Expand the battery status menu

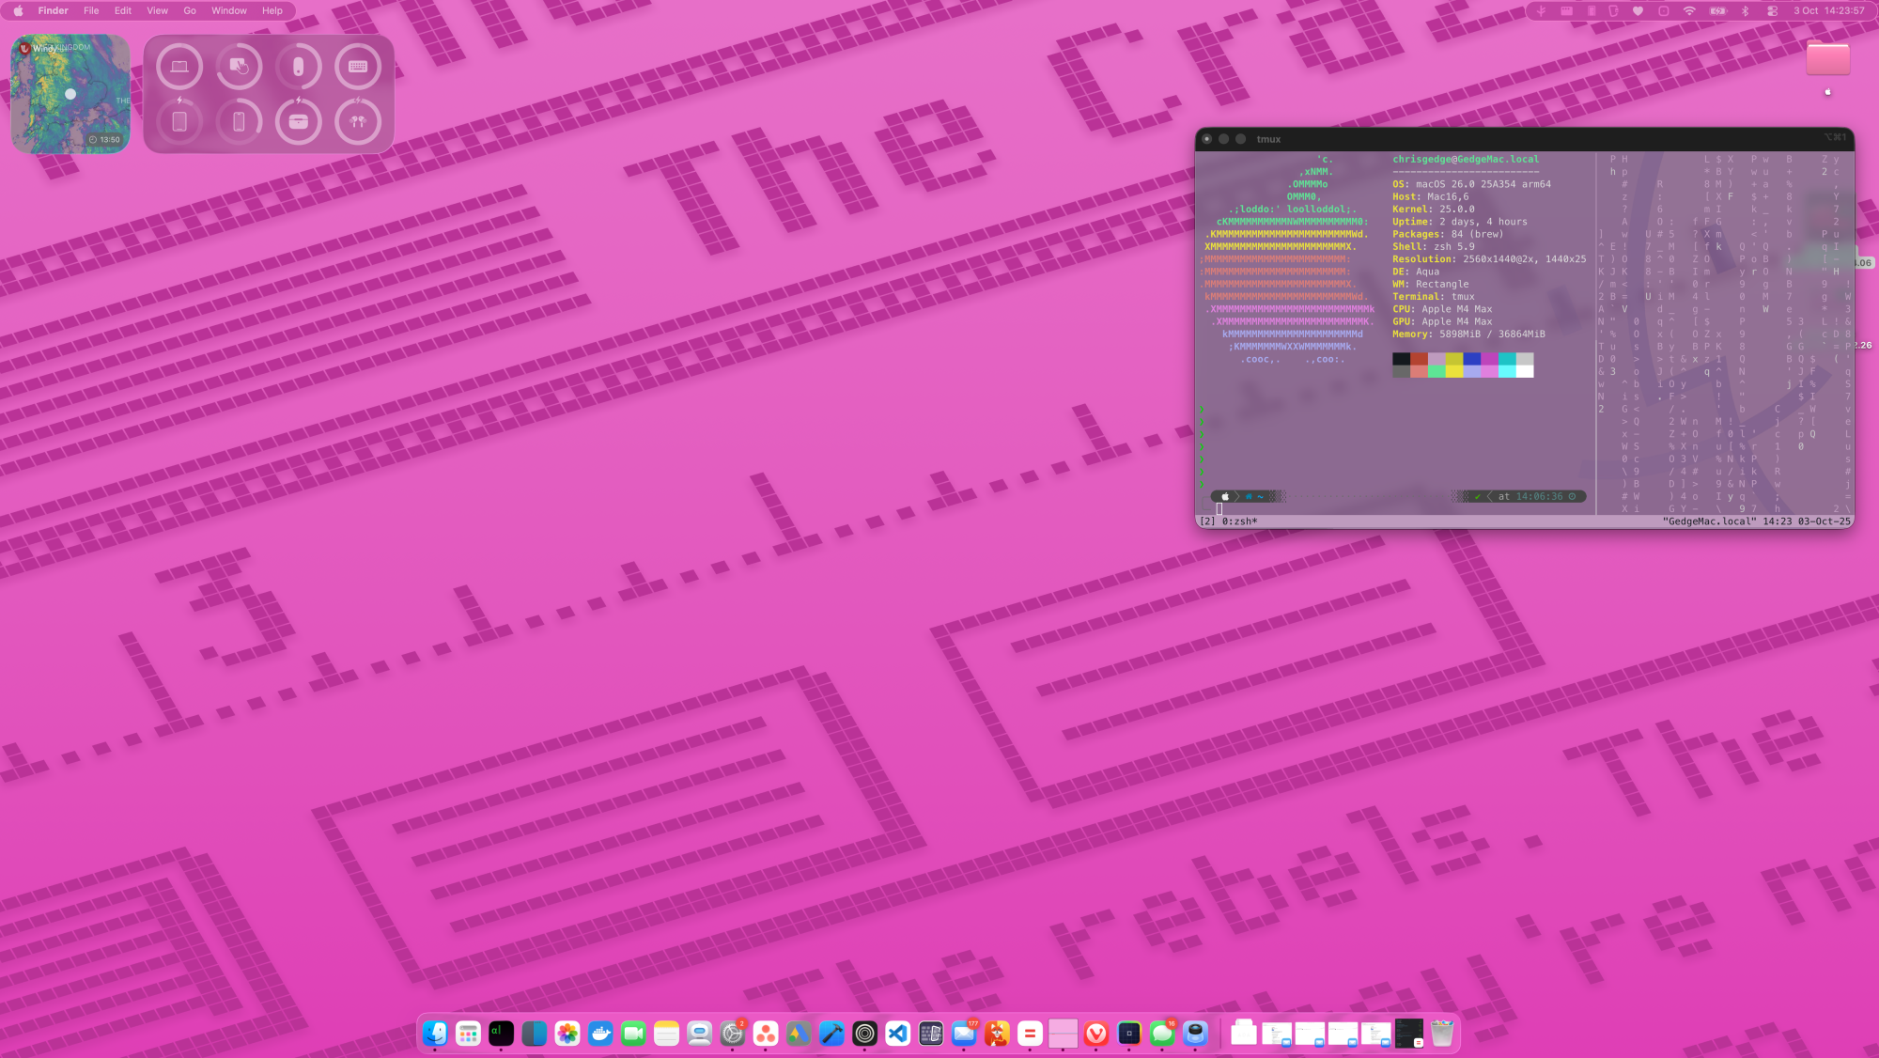coord(1717,11)
